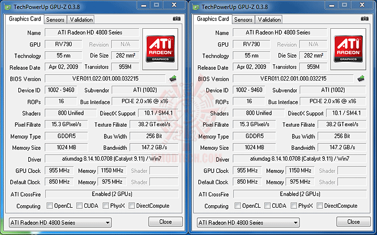Click the ATI Radeon logo in right window
377x235 pixels.
coord(348,49)
